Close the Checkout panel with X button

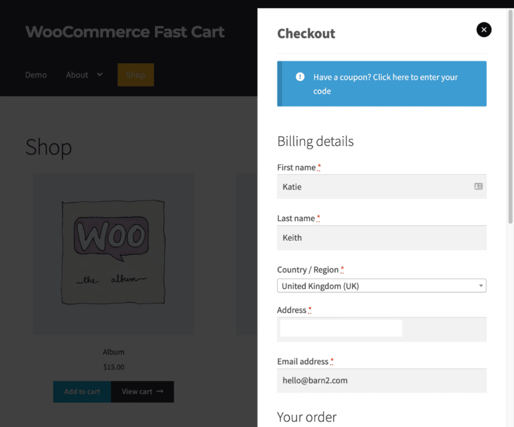tap(483, 29)
